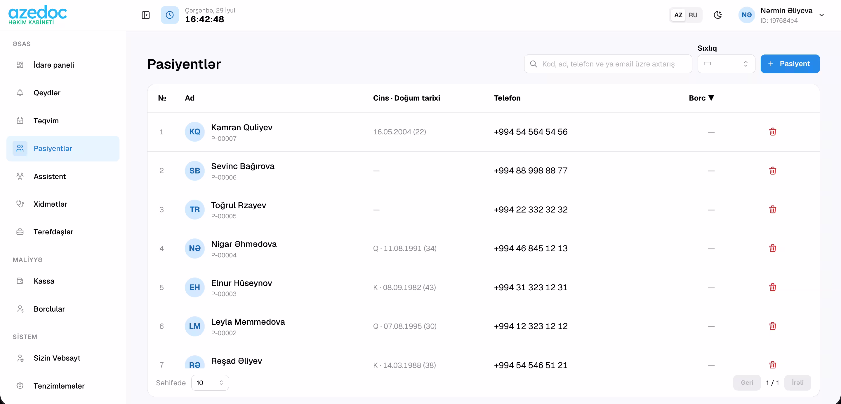Viewport: 841px width, 404px height.
Task: Click the Ad column header
Action: pos(190,98)
